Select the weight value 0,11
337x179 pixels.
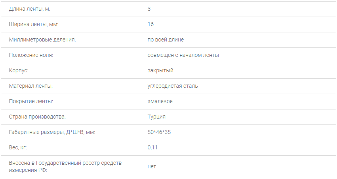(x=152, y=148)
